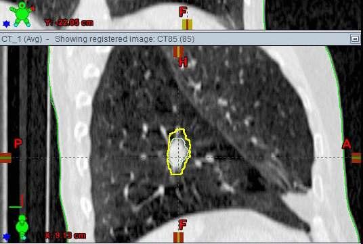
Task: Grab the plane handle at sagittal bottom edge
Action: pos(178,237)
